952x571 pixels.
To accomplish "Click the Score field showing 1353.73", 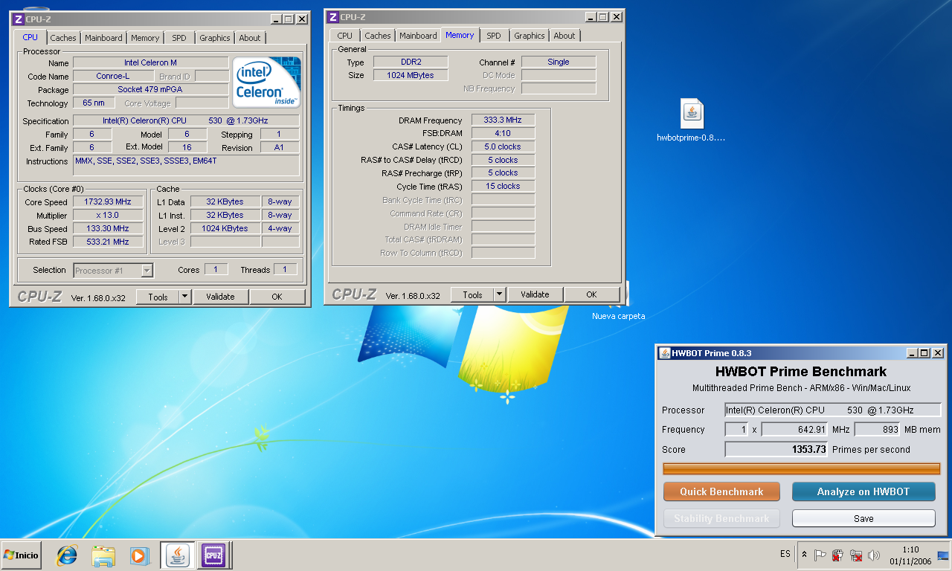I will pyautogui.click(x=776, y=449).
